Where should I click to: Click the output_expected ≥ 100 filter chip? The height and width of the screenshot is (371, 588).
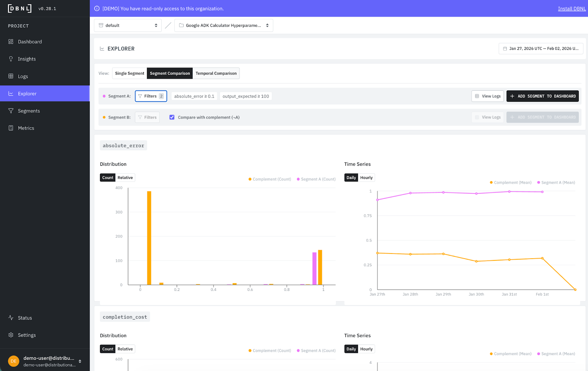[245, 96]
